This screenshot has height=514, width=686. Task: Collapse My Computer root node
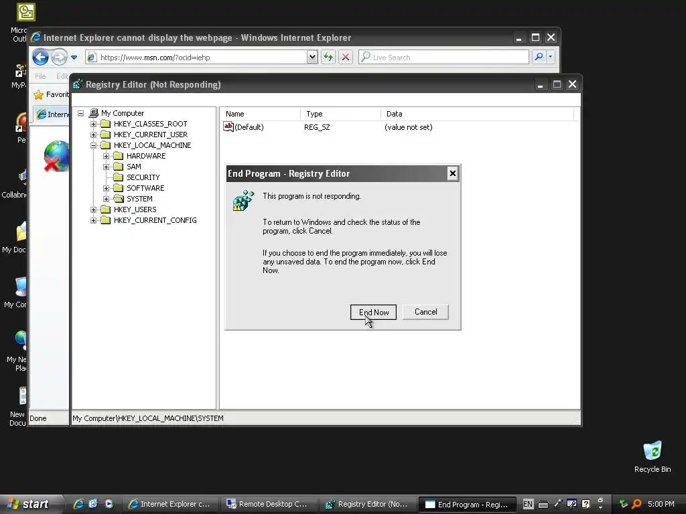[81, 113]
